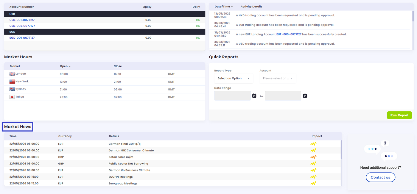Select the German GfK Consumer Climate row
Screen dimensions: 417x194
point(173,150)
